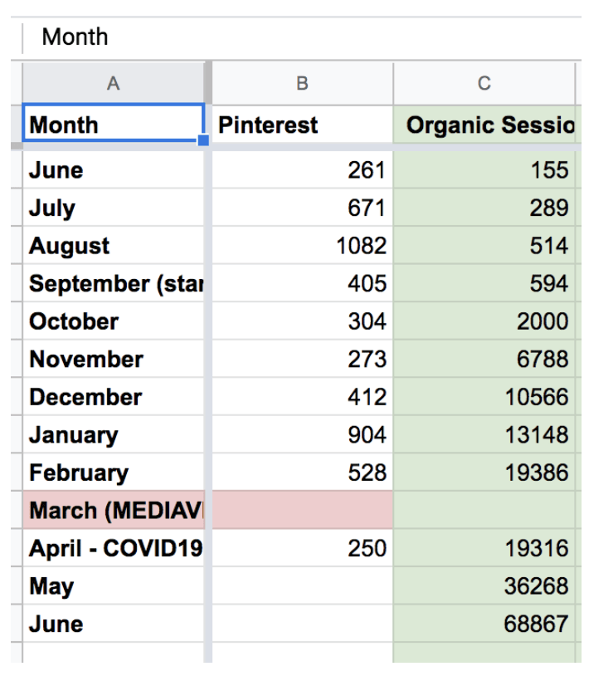Click the frozen column divider bar beside column A
Screen dimensions: 589x676
(x=208, y=374)
